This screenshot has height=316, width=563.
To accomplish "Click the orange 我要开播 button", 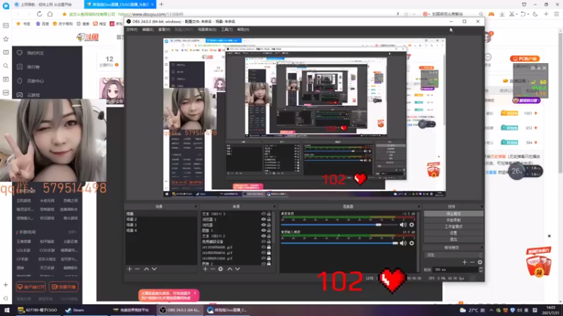I will click(x=64, y=287).
